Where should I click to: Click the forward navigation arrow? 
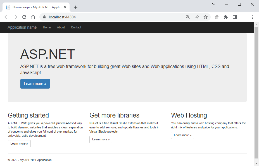pos(15,17)
